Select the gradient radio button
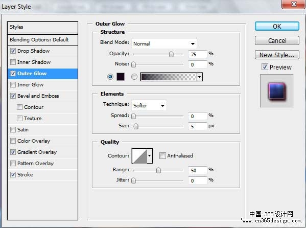The image size is (306, 228). [x=134, y=77]
